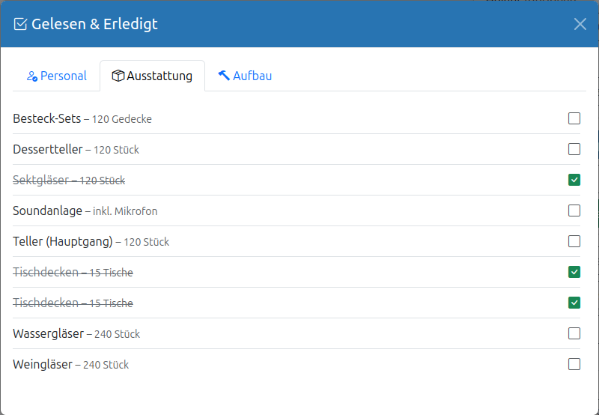Enable the Teller (Hauptgang) checkbox
The width and height of the screenshot is (599, 415).
pos(574,241)
